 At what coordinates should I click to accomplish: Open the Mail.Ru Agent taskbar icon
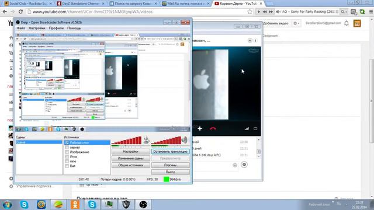tap(41, 205)
